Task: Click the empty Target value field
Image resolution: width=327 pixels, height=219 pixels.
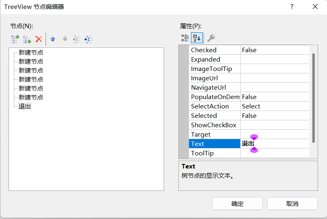Action: 274,135
